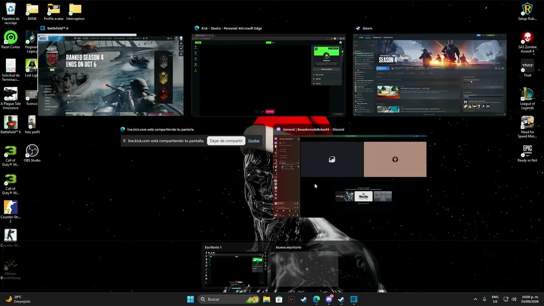Select the Ready or Not Epic Games icon
Viewport: 544px width, 306px height.
pyautogui.click(x=527, y=153)
